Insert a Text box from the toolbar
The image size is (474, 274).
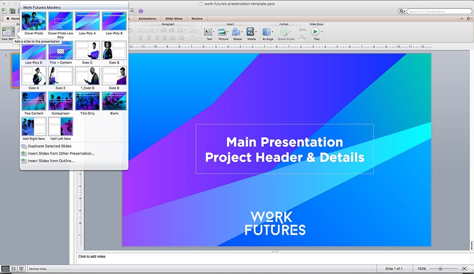(209, 31)
